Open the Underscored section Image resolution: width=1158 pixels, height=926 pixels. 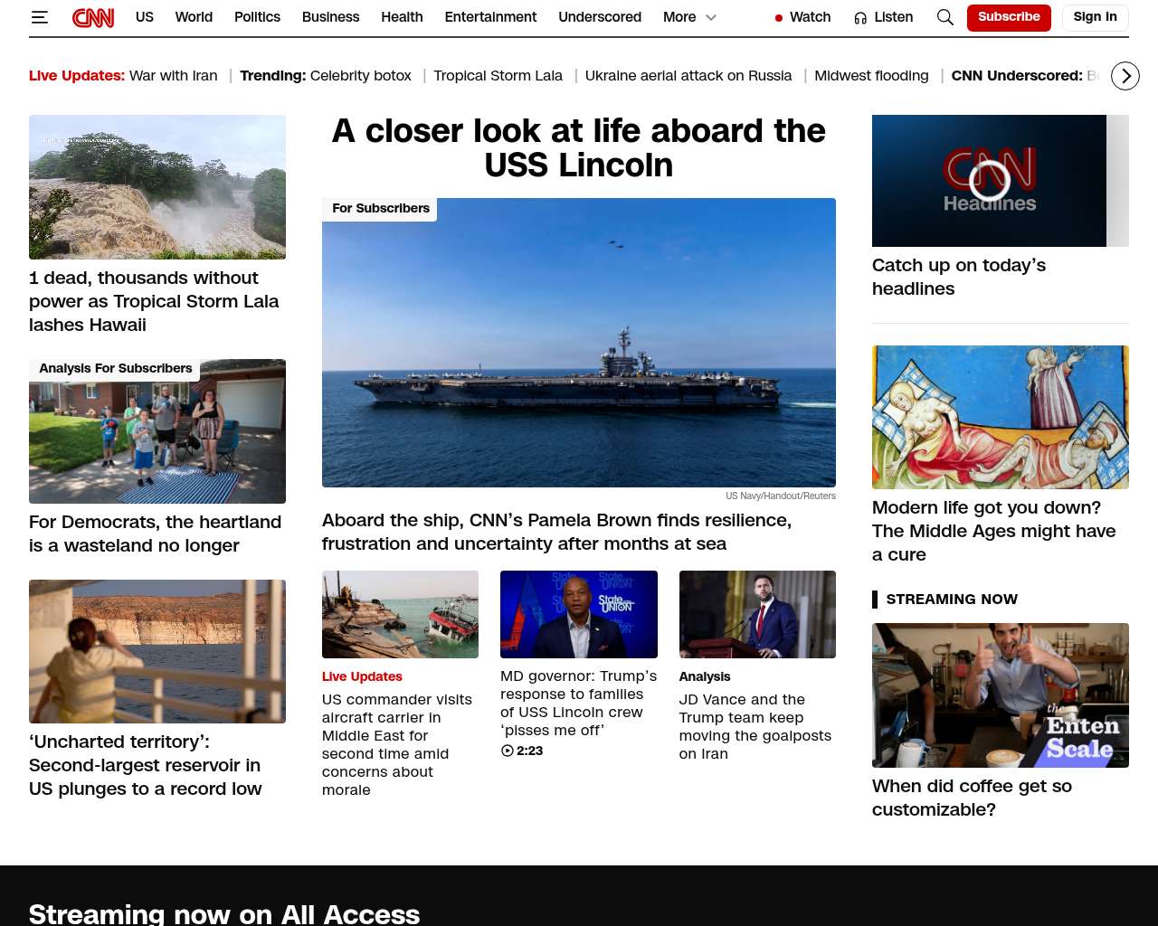[600, 17]
